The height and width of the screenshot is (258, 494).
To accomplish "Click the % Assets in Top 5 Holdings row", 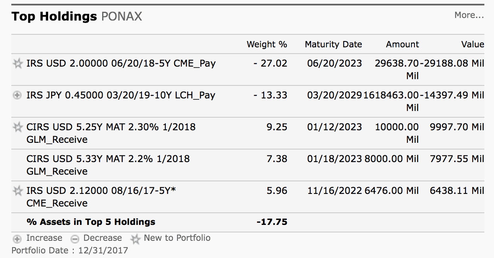I will click(248, 222).
